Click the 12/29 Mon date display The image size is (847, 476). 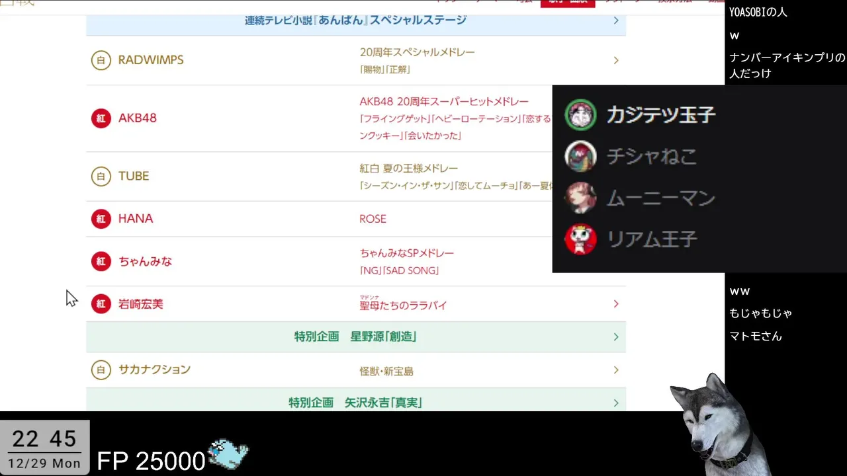pos(44,463)
